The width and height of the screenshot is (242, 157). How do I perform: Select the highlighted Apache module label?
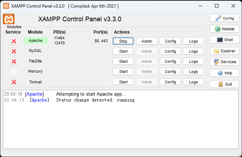[36, 40]
